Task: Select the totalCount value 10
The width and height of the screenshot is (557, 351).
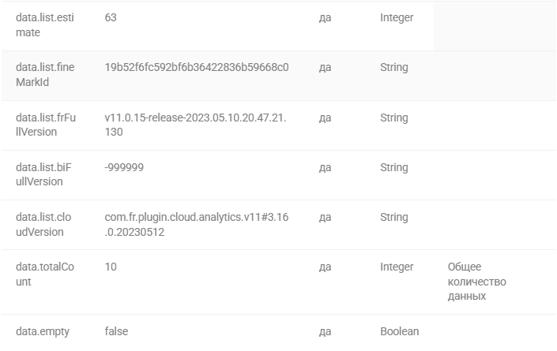Action: [111, 267]
